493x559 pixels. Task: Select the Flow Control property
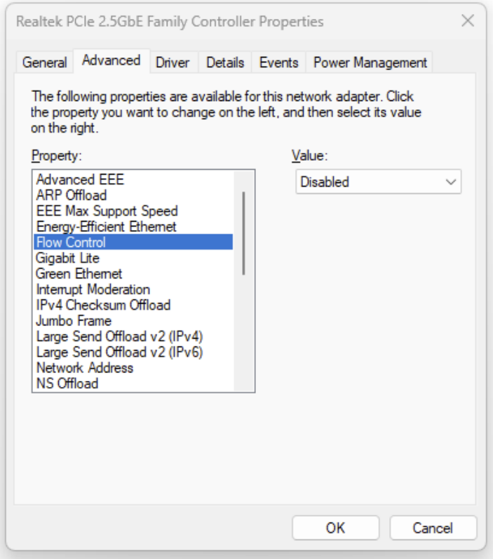pos(133,242)
